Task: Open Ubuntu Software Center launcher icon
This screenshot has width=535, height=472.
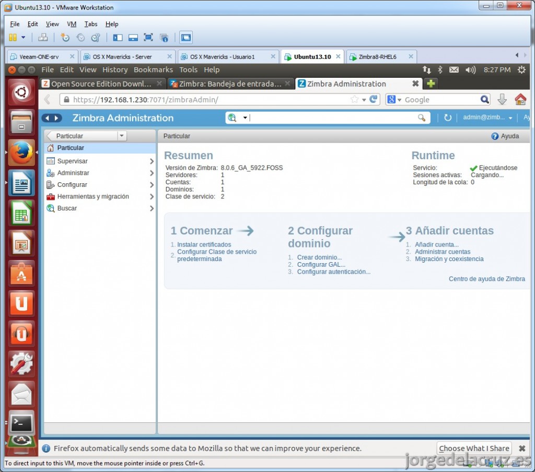Action: (21, 273)
